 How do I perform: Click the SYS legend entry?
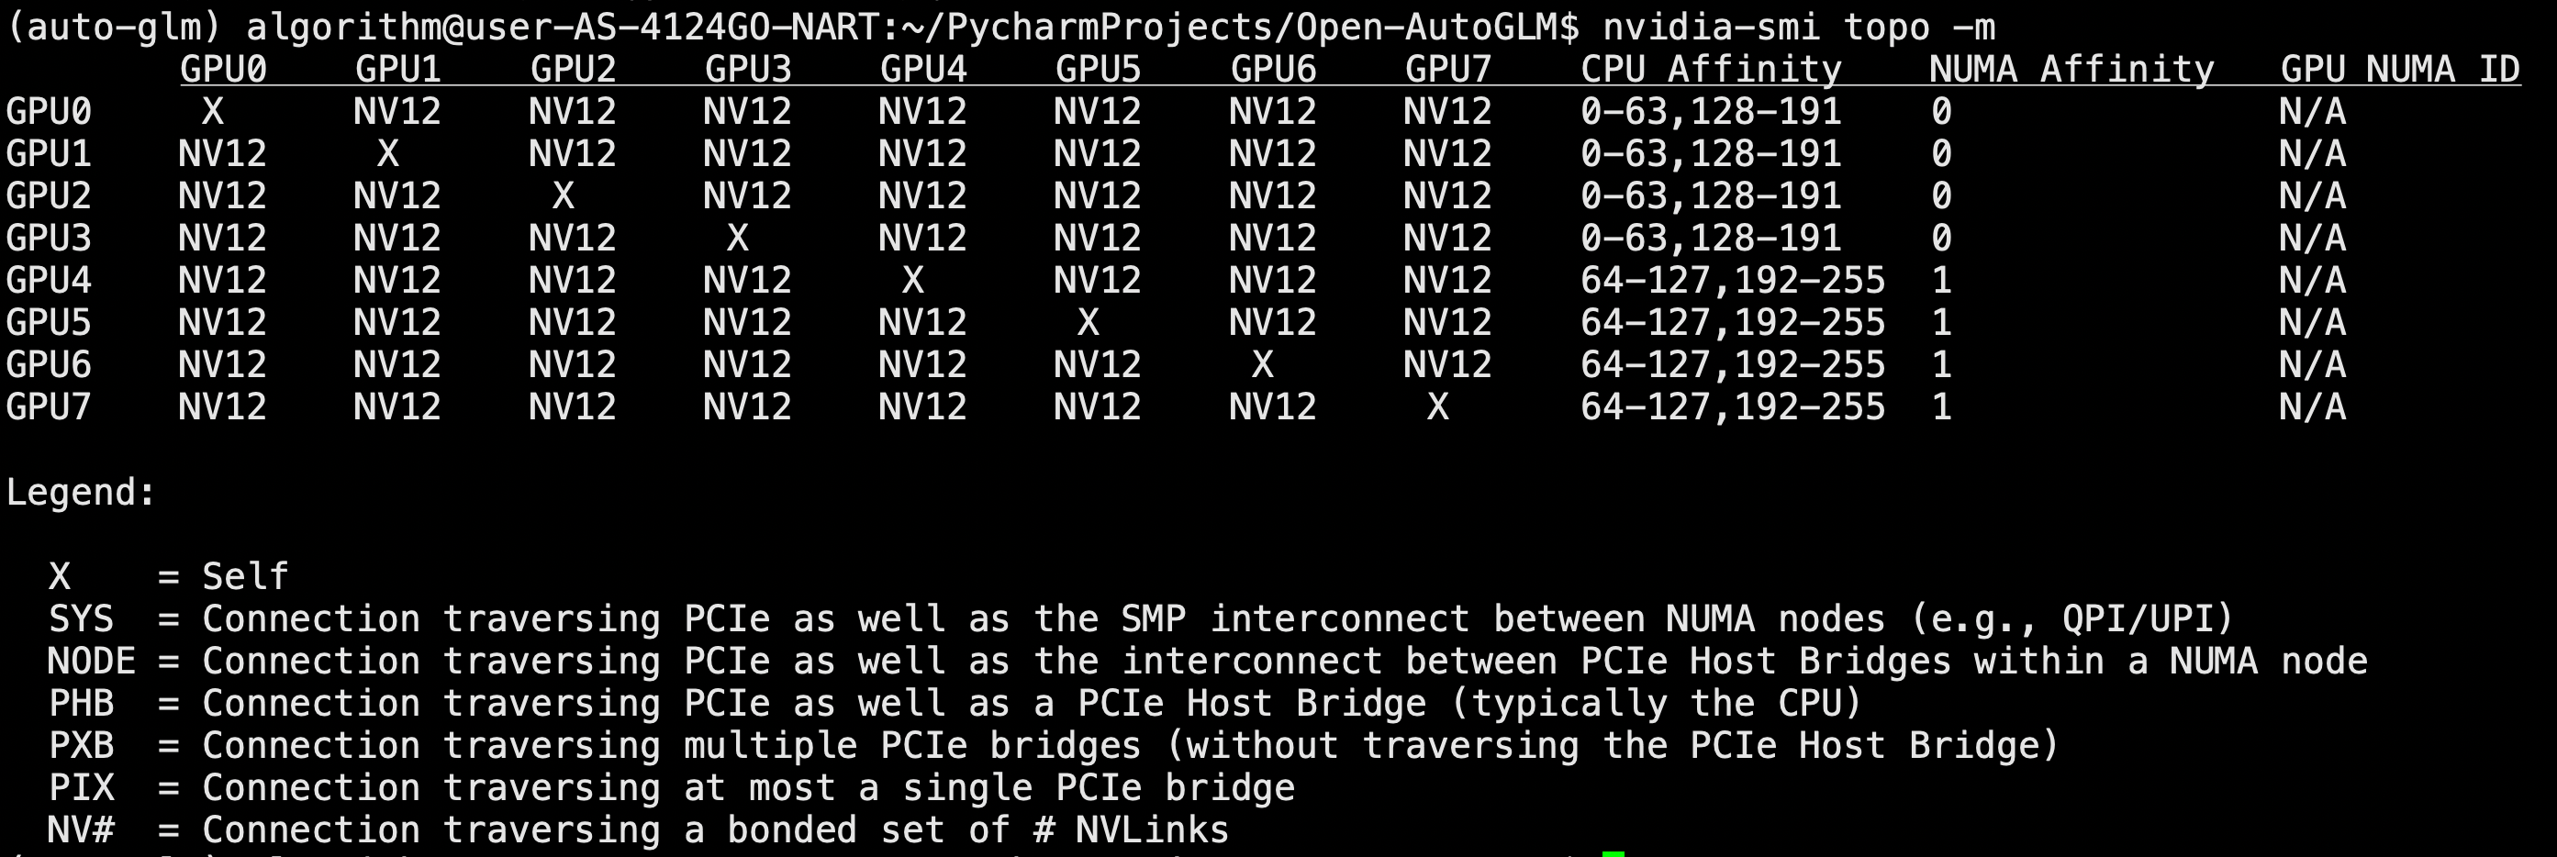pos(82,619)
